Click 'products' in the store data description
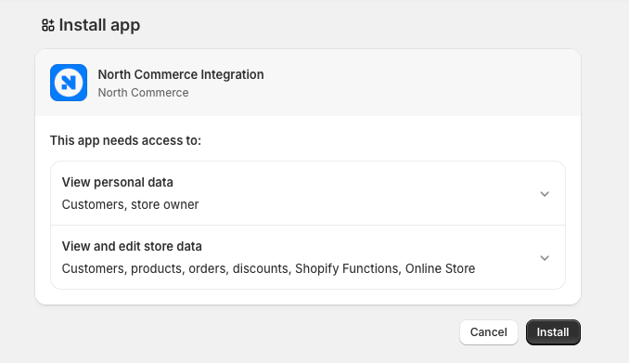Screen dimensions: 629x363 [x=158, y=268]
